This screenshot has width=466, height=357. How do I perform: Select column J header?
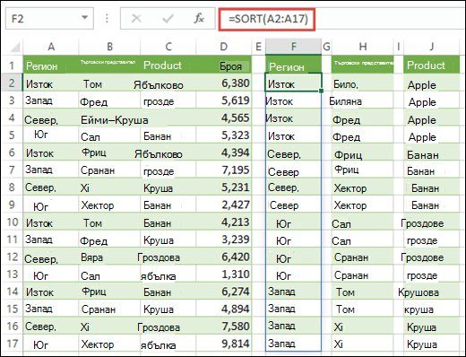point(431,47)
